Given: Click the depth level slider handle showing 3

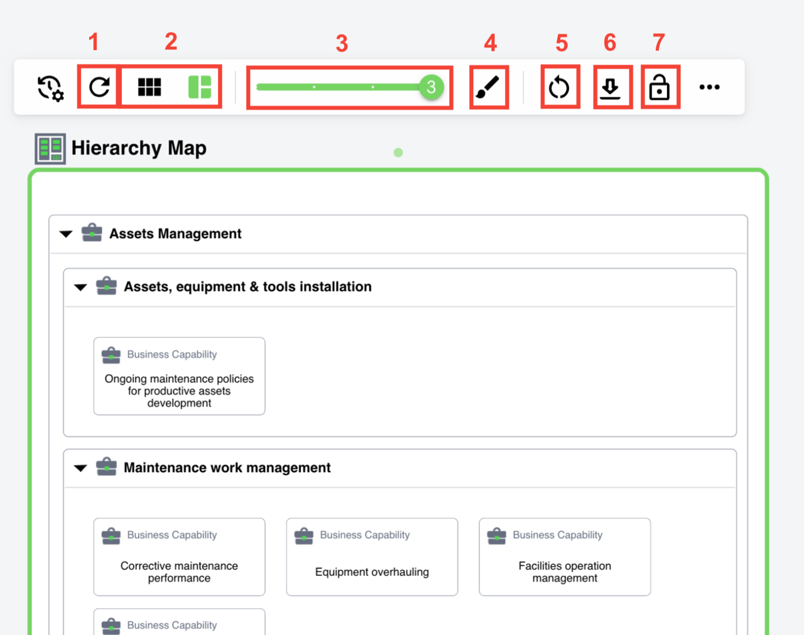Looking at the screenshot, I should click(431, 87).
